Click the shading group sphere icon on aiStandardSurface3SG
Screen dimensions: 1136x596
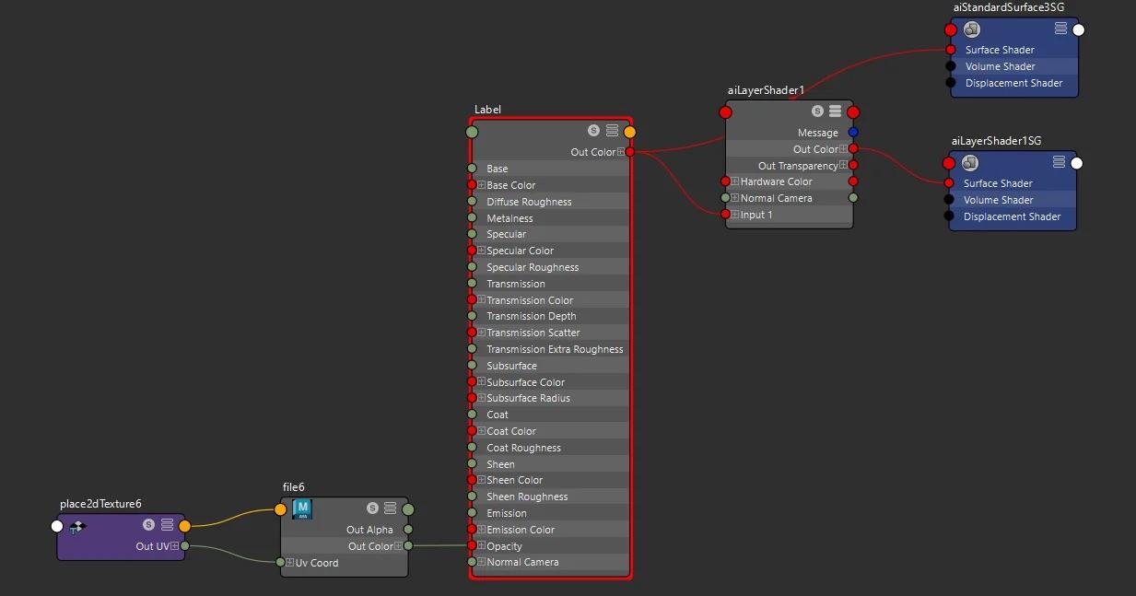pyautogui.click(x=971, y=29)
